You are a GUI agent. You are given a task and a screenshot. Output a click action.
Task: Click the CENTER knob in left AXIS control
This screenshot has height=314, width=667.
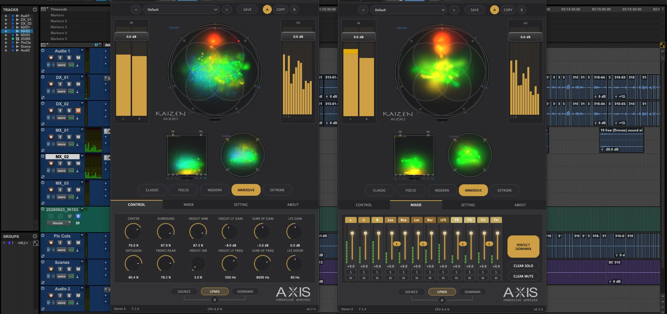(x=133, y=232)
